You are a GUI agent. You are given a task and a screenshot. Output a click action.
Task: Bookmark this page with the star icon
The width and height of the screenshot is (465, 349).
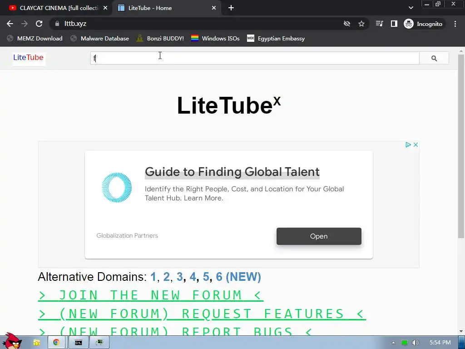(361, 24)
